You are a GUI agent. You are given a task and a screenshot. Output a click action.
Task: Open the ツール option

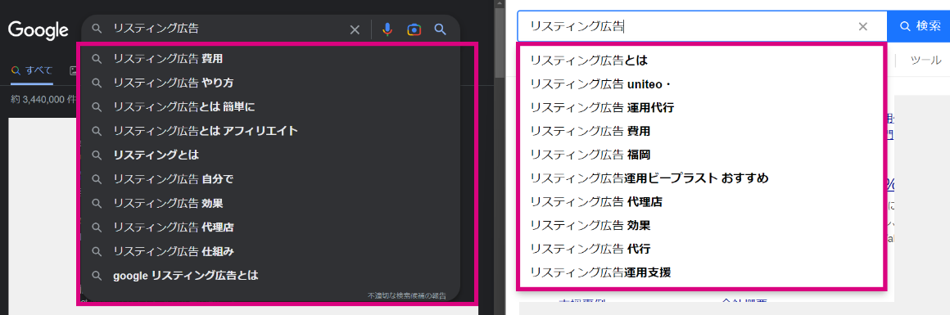926,60
